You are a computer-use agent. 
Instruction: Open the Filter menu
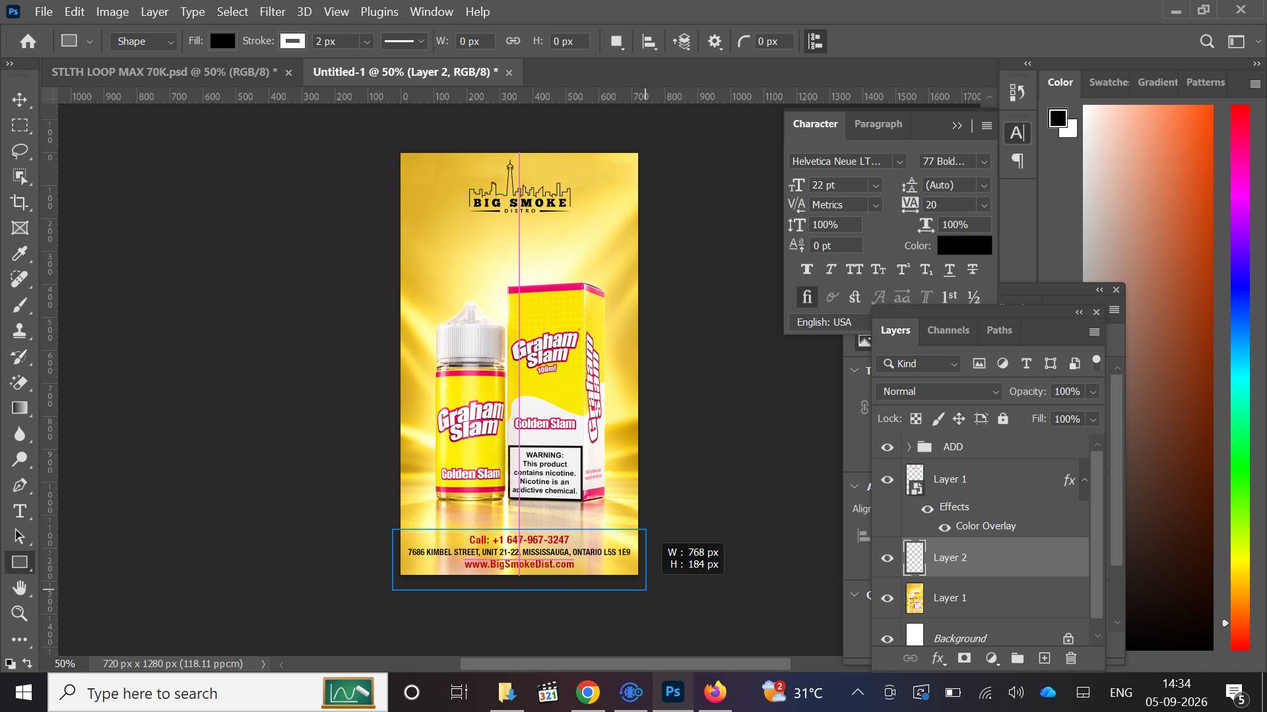272,12
